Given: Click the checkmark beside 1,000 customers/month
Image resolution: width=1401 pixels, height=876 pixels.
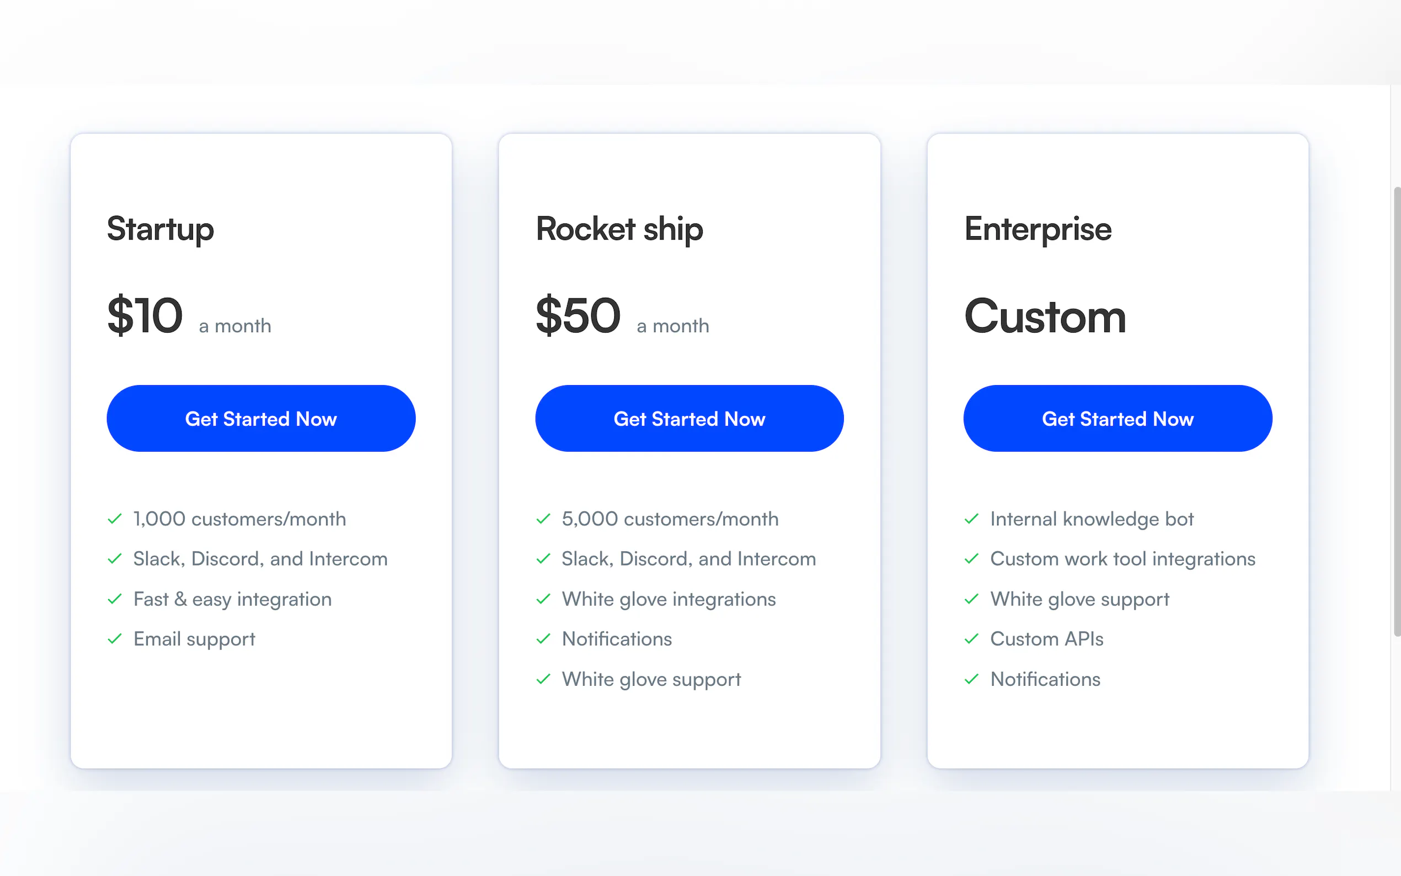Looking at the screenshot, I should pyautogui.click(x=115, y=519).
